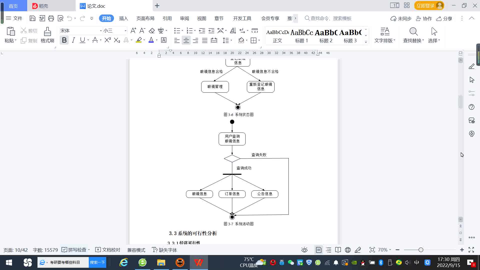This screenshot has height=270, width=480.
Task: Open the 视图 ribbon tab
Action: [201, 18]
